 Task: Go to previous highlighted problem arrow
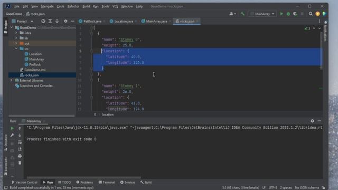314,28
